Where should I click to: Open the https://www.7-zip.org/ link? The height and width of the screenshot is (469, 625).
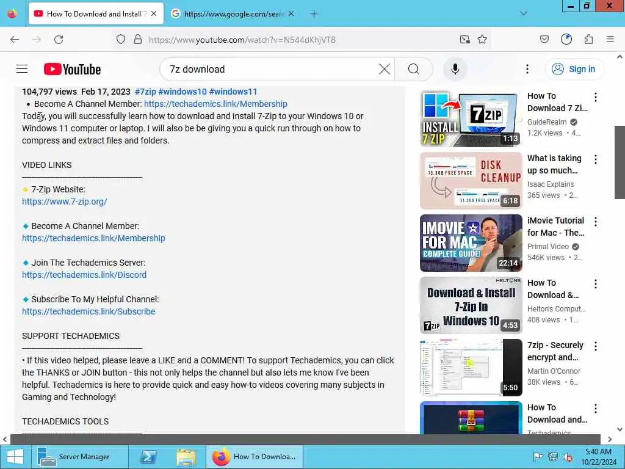coord(65,202)
